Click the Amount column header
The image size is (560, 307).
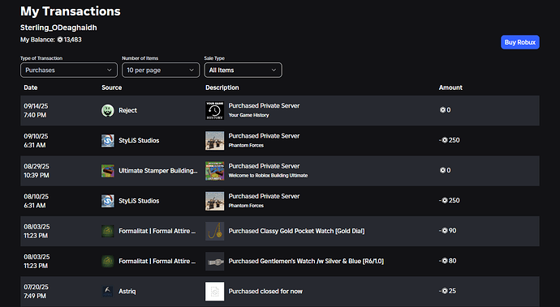pyautogui.click(x=450, y=87)
